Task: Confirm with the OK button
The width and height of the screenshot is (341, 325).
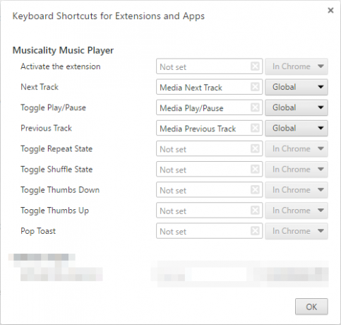Action: coord(311,307)
